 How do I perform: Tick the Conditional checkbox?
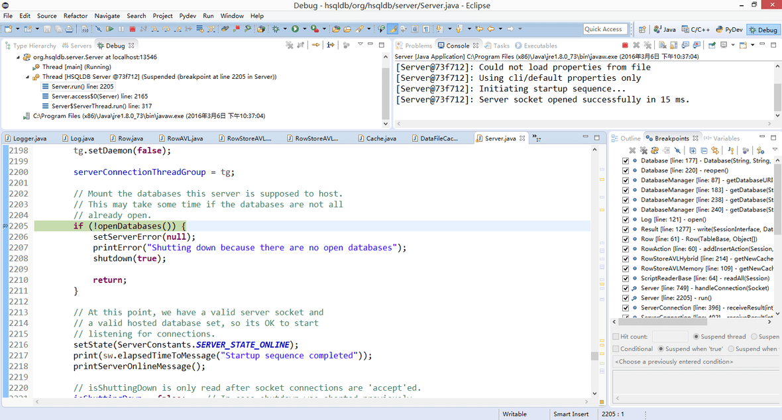[x=616, y=348]
